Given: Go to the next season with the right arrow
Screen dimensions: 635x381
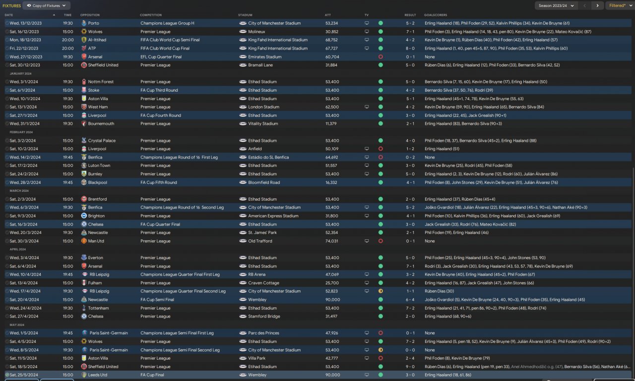Looking at the screenshot, I should coord(597,5).
